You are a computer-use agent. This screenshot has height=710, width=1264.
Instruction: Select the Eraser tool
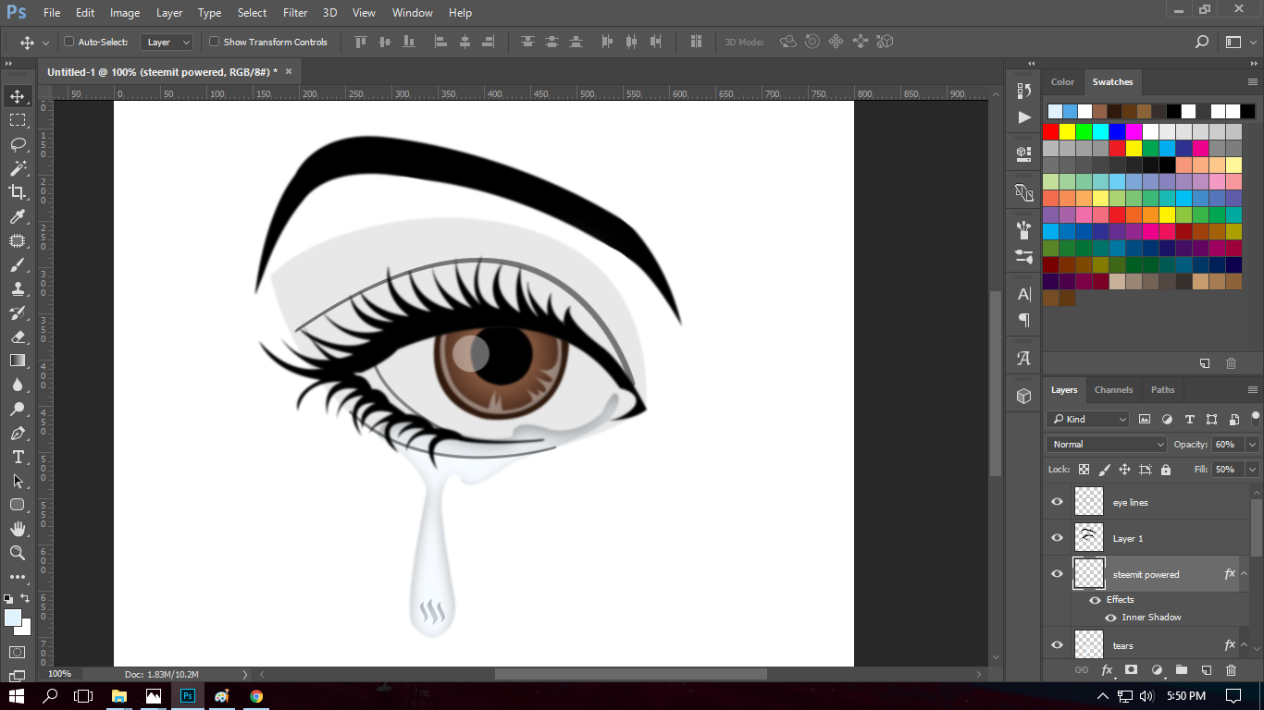18,337
